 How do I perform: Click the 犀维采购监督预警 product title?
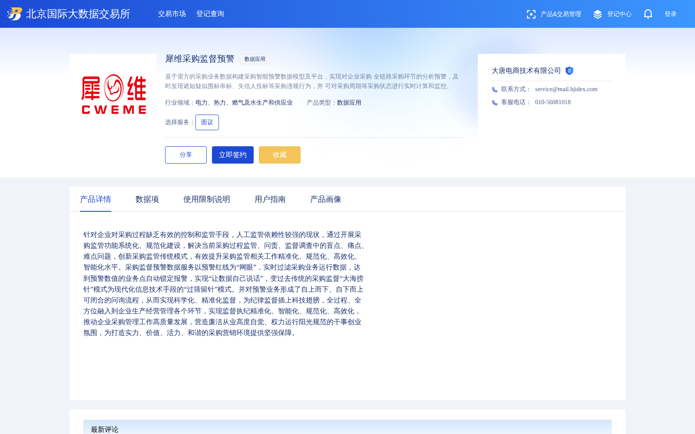[x=200, y=59]
